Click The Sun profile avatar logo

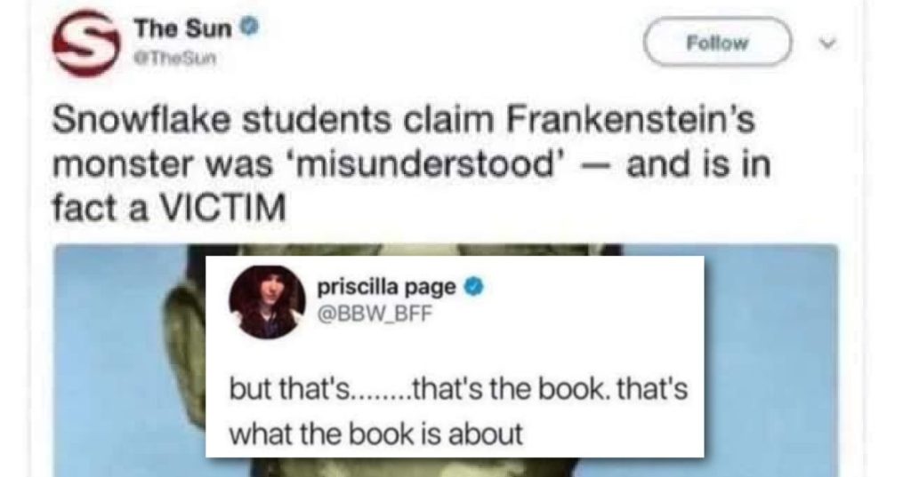(x=86, y=43)
